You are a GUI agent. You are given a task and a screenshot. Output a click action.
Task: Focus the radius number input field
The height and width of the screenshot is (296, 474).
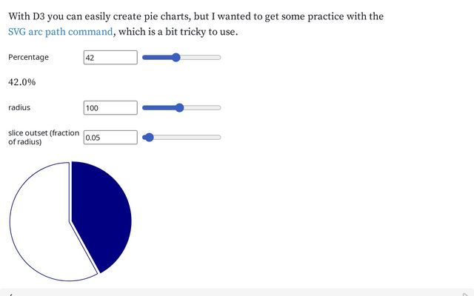(x=110, y=107)
